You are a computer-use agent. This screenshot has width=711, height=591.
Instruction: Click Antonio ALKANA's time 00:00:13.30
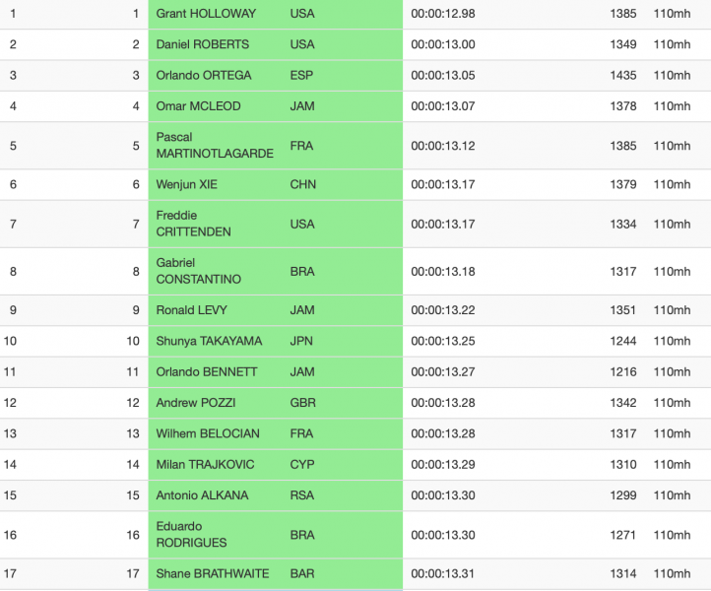(443, 495)
